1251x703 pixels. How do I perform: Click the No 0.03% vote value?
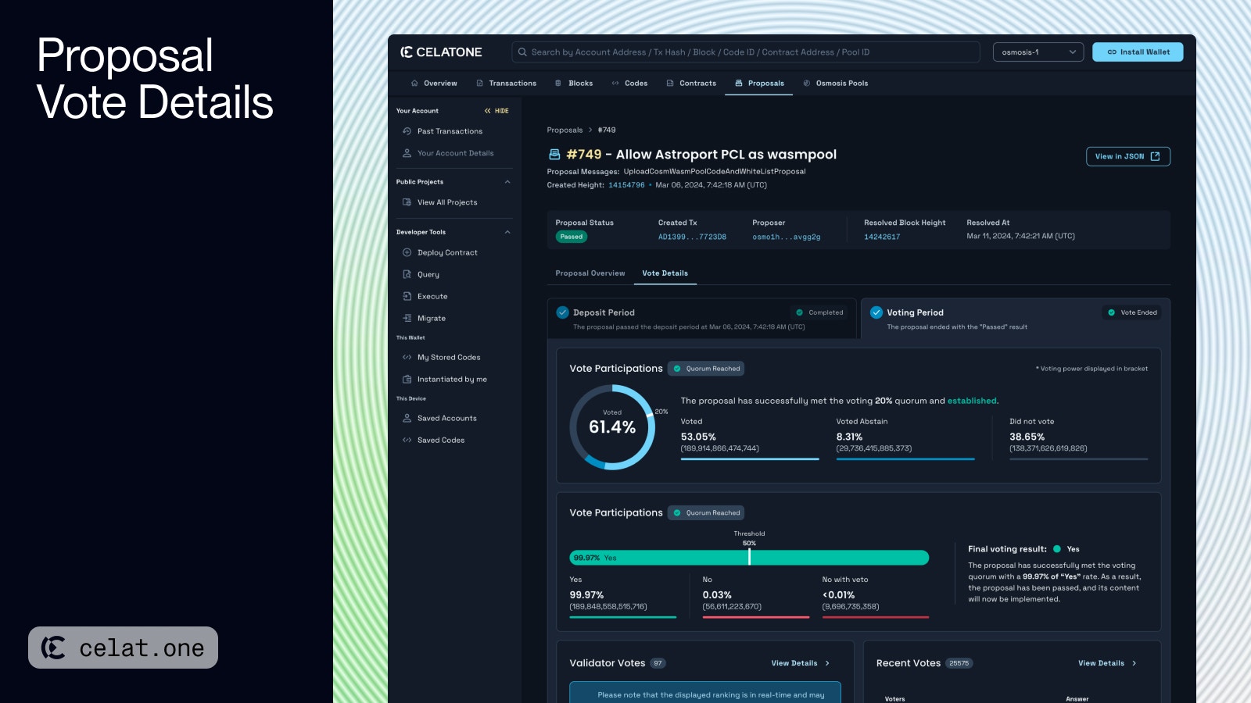pos(717,595)
